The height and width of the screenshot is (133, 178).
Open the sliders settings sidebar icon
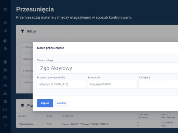[5, 101]
